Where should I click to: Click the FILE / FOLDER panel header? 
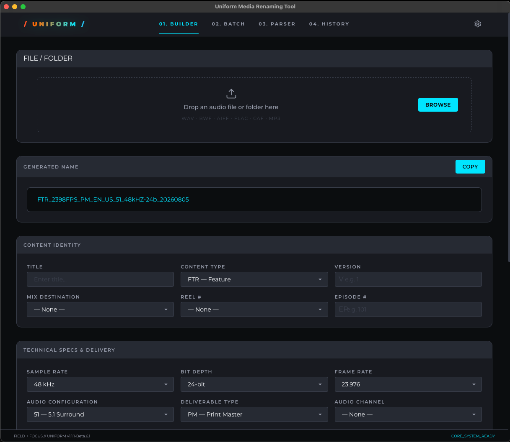pos(254,59)
